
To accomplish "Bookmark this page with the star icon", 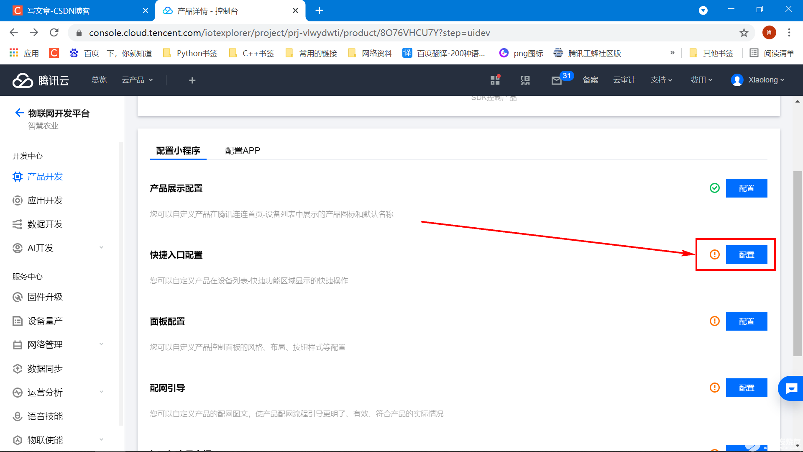I will click(x=744, y=33).
